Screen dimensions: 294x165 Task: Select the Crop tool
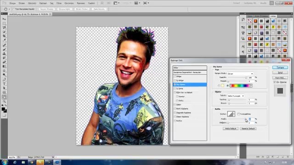tap(4, 36)
